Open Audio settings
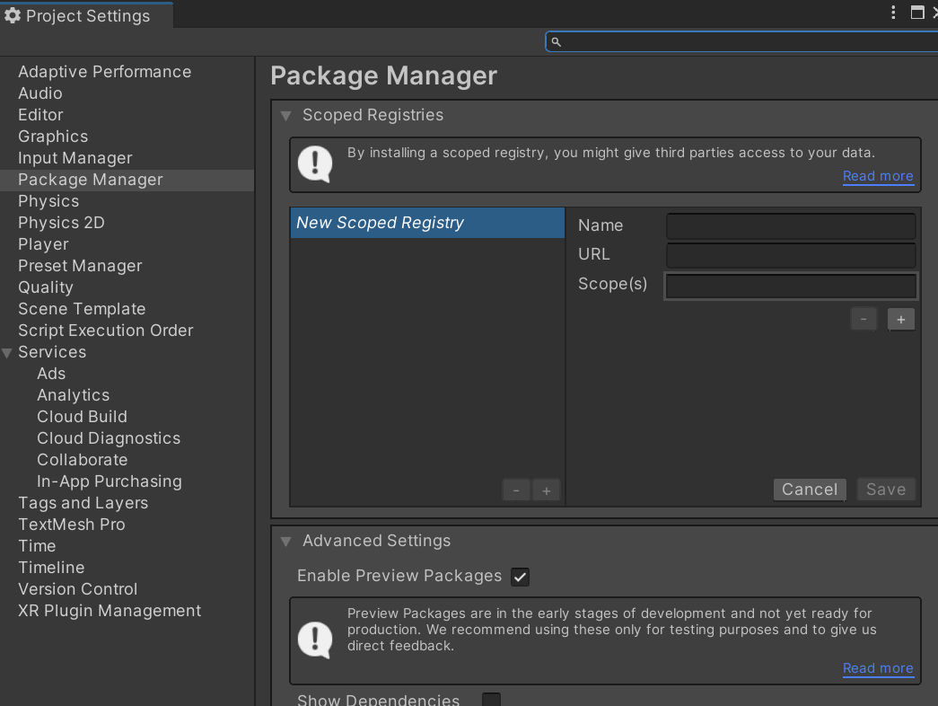Screen dimensions: 938x706 coord(40,93)
